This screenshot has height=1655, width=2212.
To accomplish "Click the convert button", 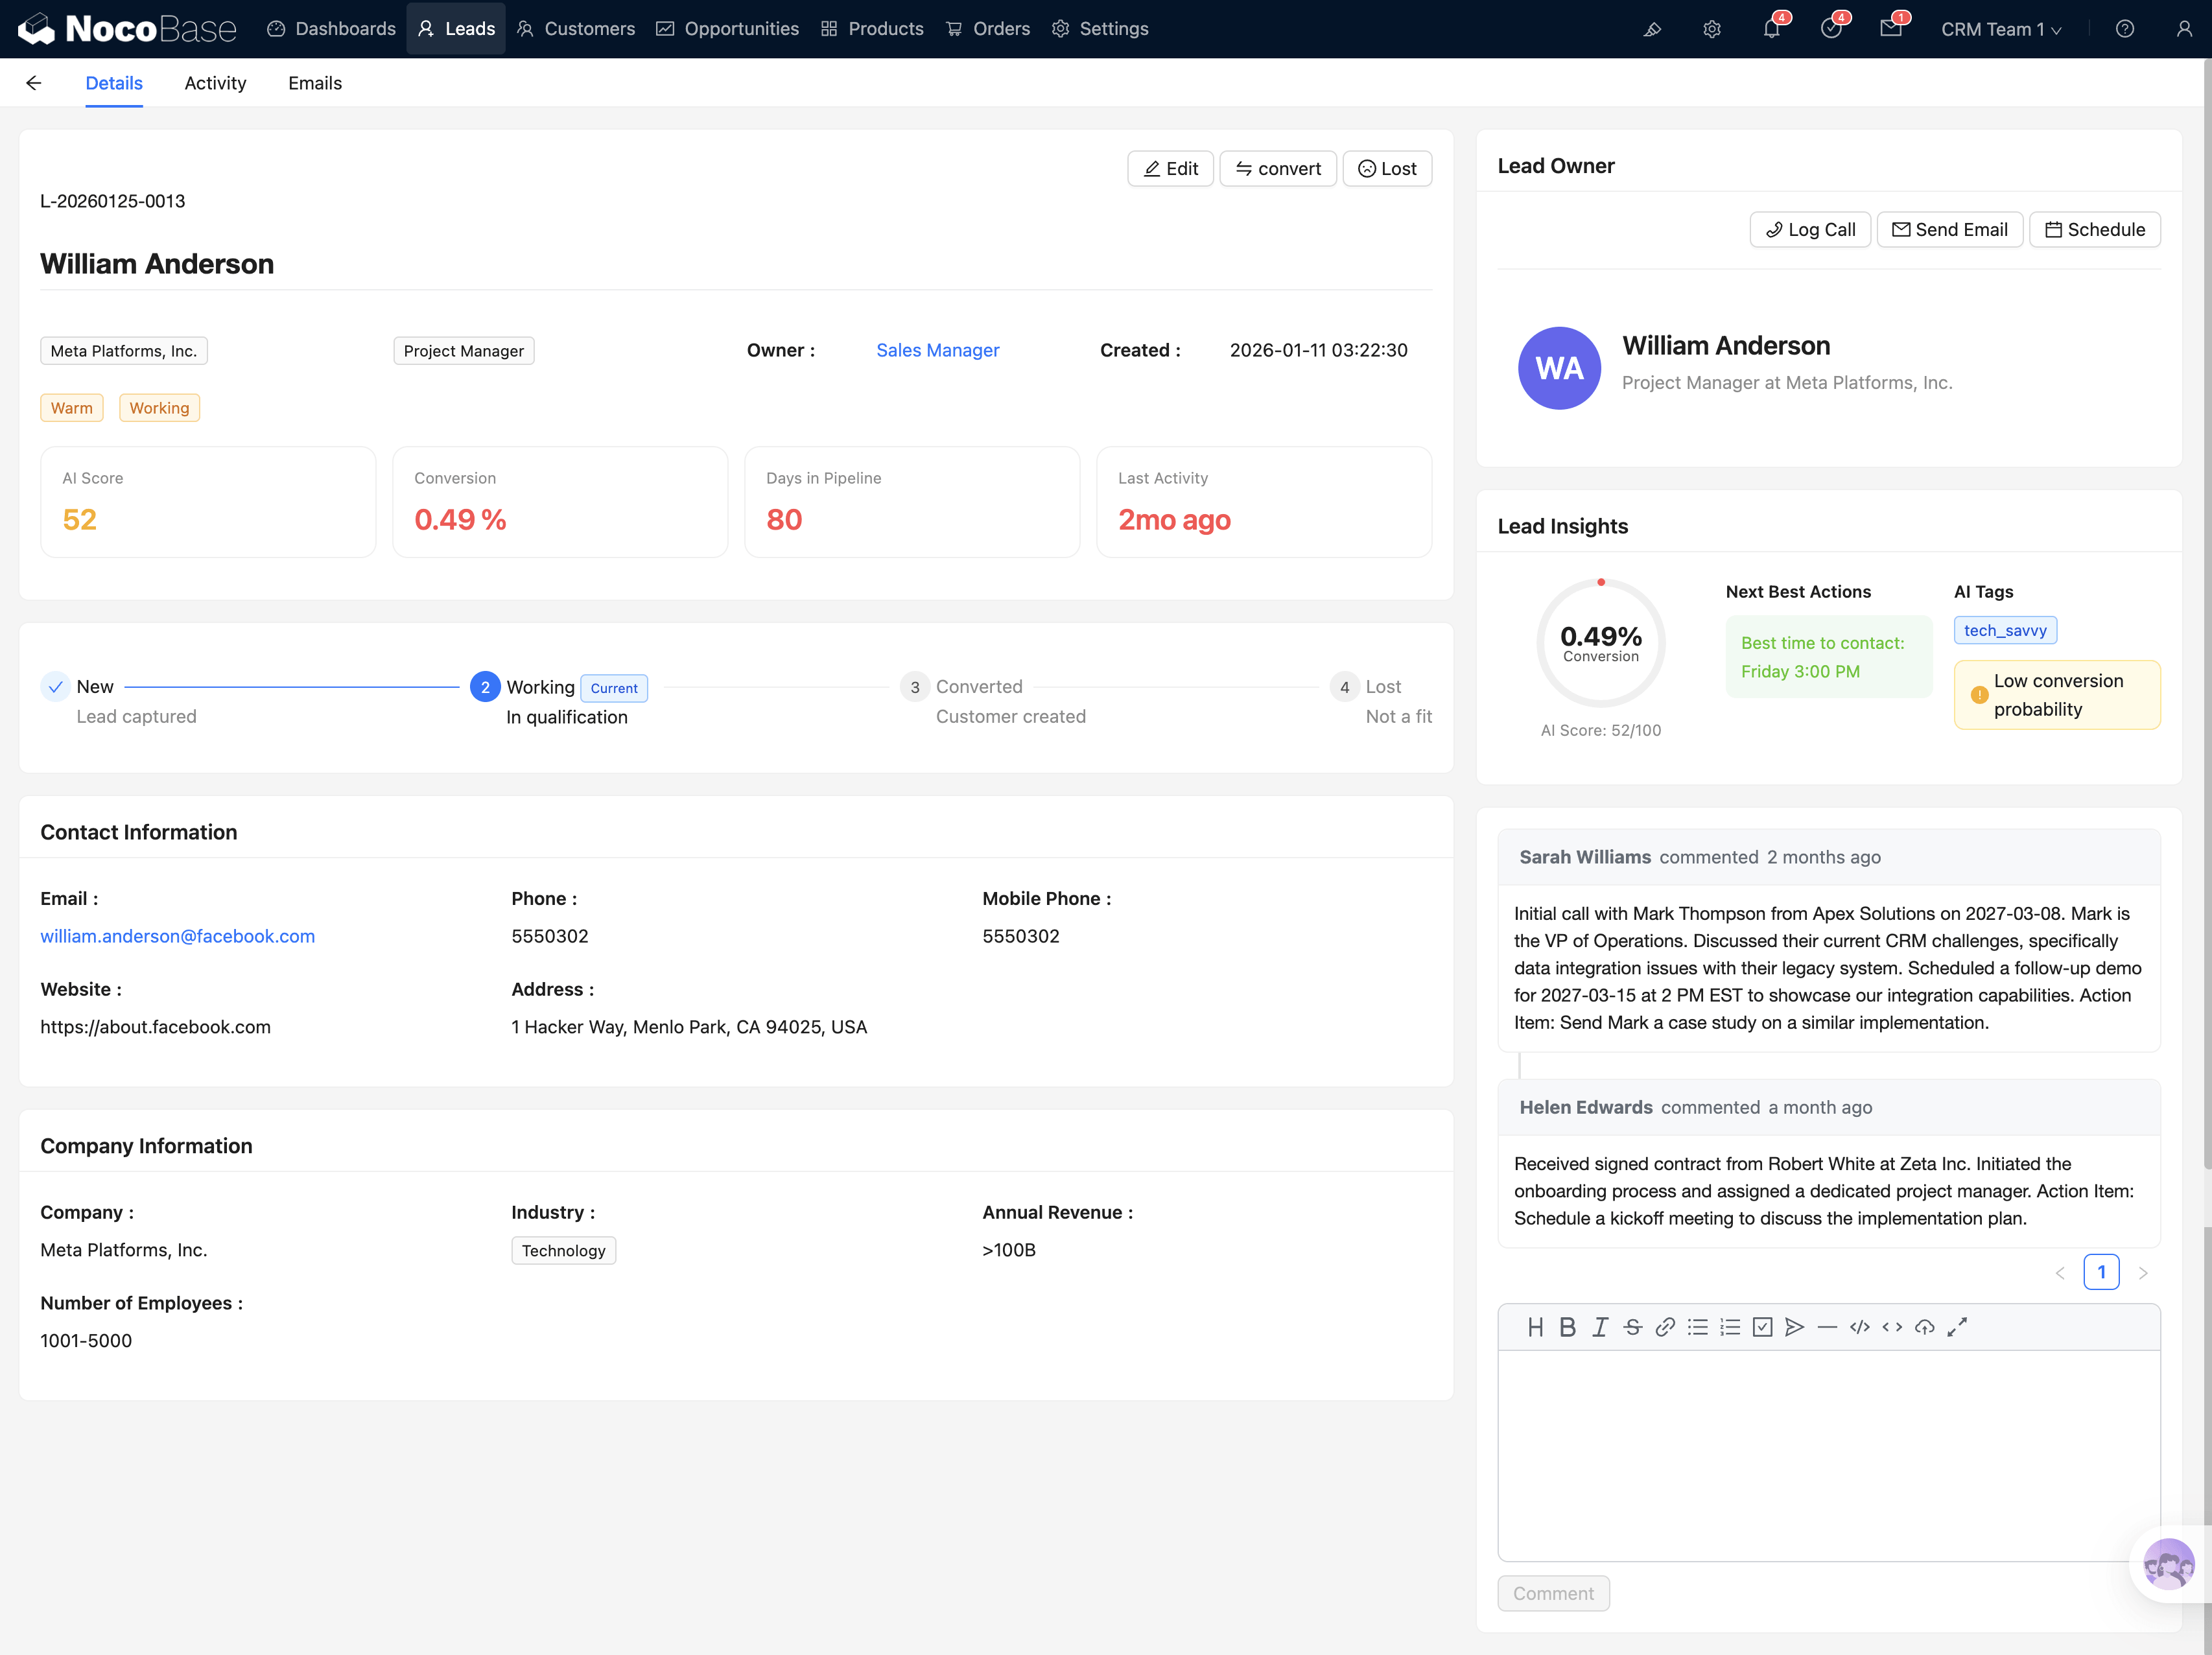I will (1277, 169).
